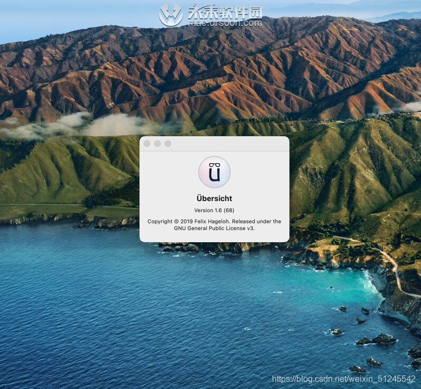Close the Übersicht About window
Image resolution: width=421 pixels, height=389 pixels.
[x=147, y=144]
